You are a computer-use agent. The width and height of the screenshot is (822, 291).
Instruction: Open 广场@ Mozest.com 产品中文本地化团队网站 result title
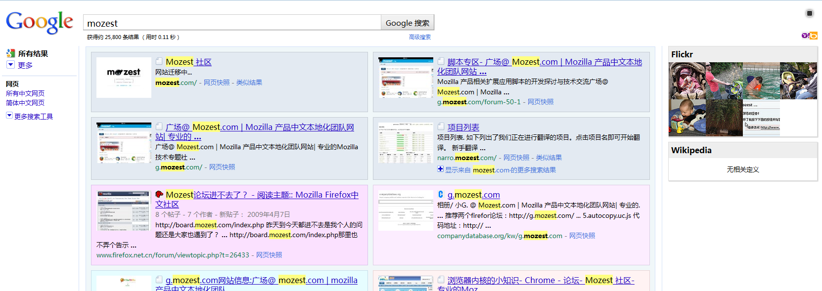[255, 132]
